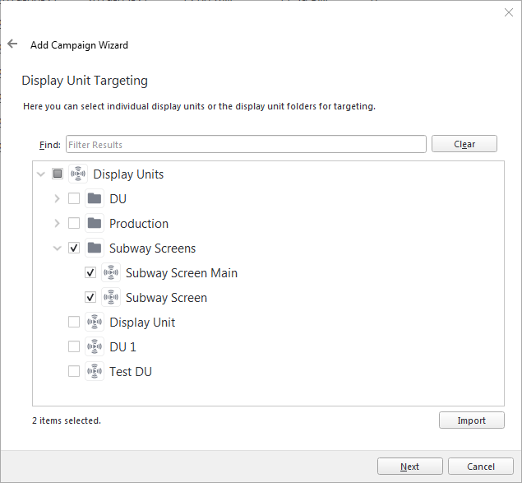The image size is (522, 483).
Task: Click the Subway Screens folder icon
Action: (95, 248)
